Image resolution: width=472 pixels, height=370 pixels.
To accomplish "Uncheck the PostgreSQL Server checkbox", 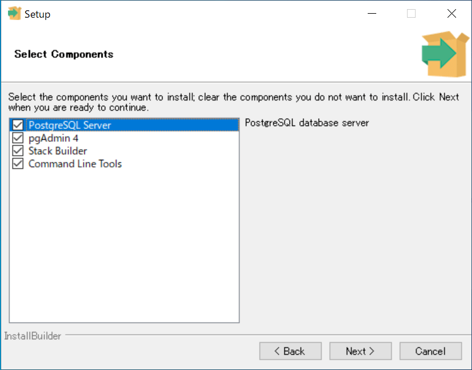I will 18,125.
